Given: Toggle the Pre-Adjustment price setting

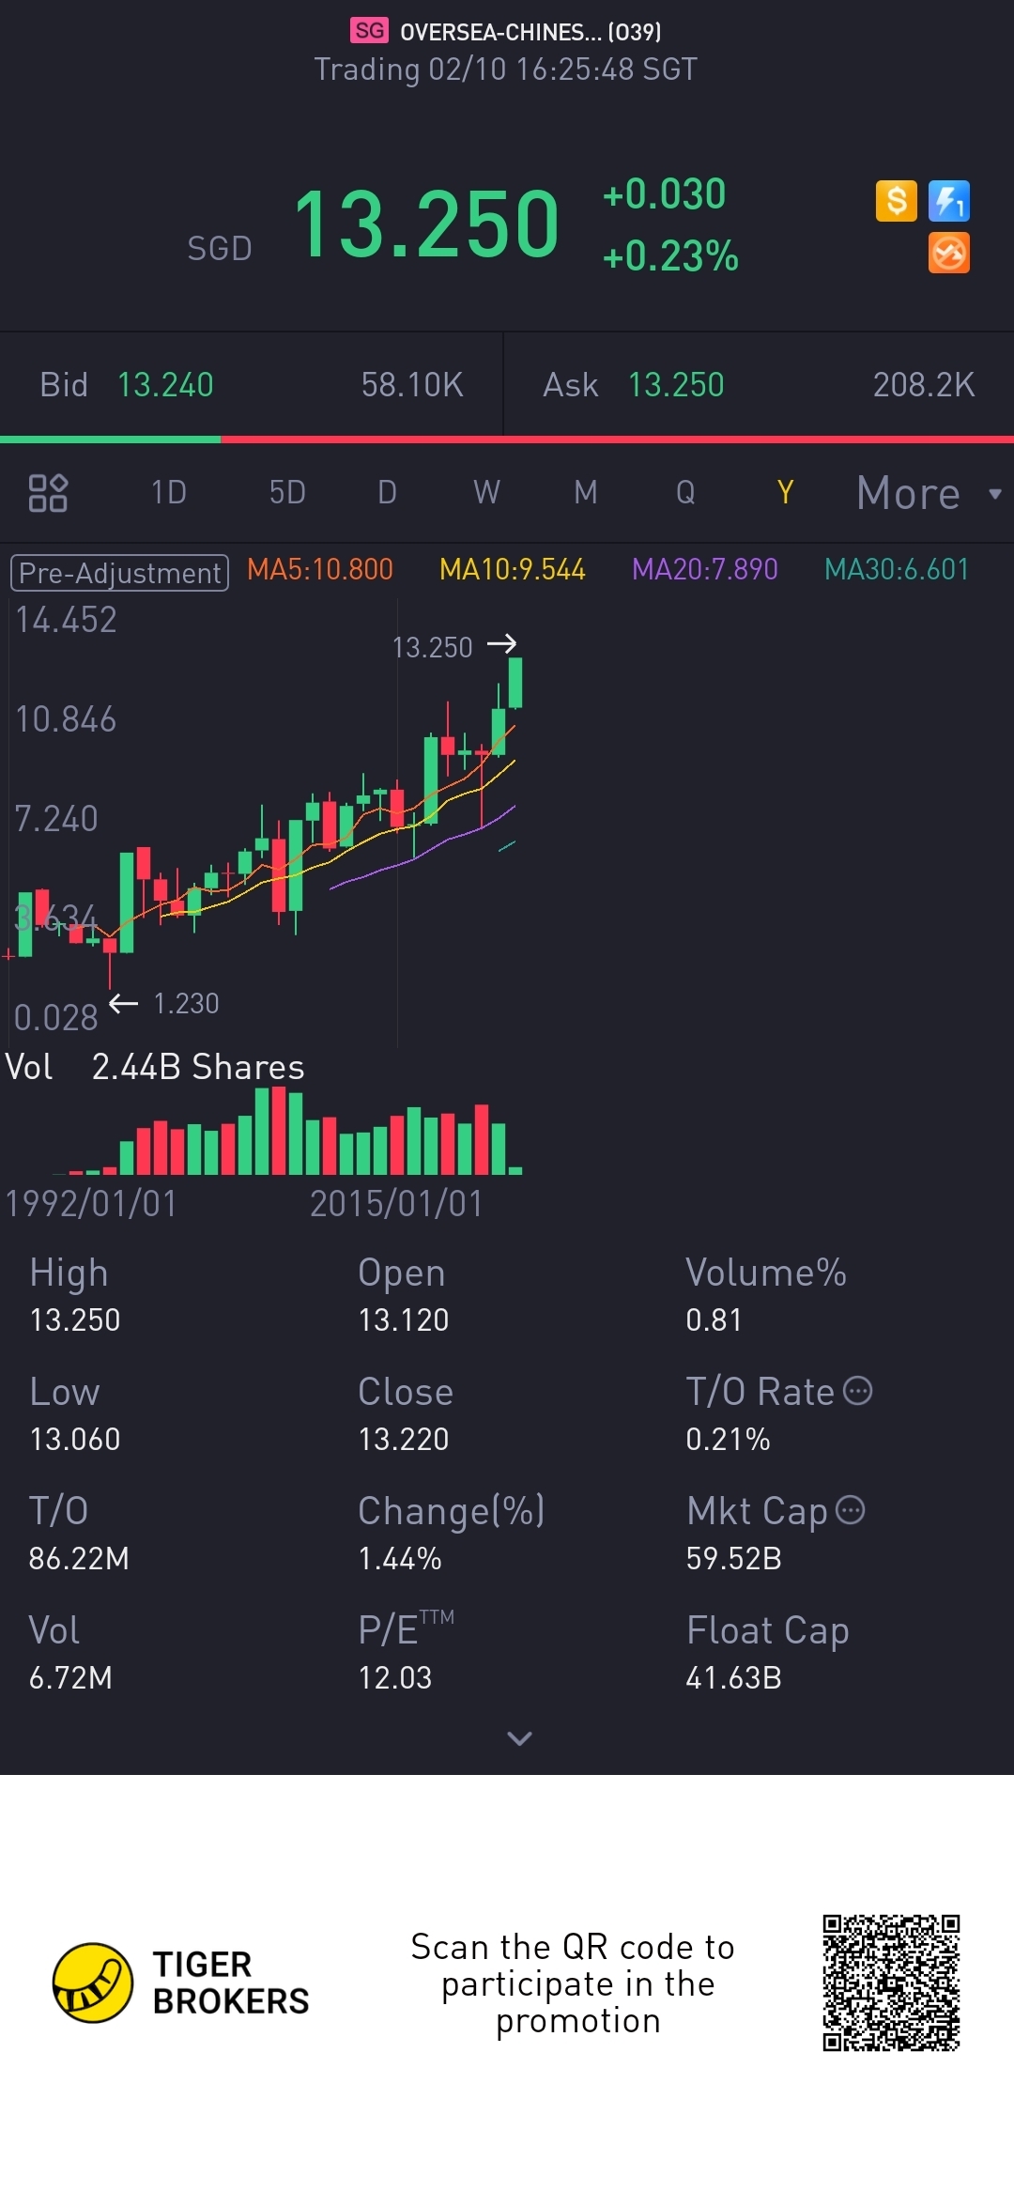Looking at the screenshot, I should pyautogui.click(x=119, y=573).
